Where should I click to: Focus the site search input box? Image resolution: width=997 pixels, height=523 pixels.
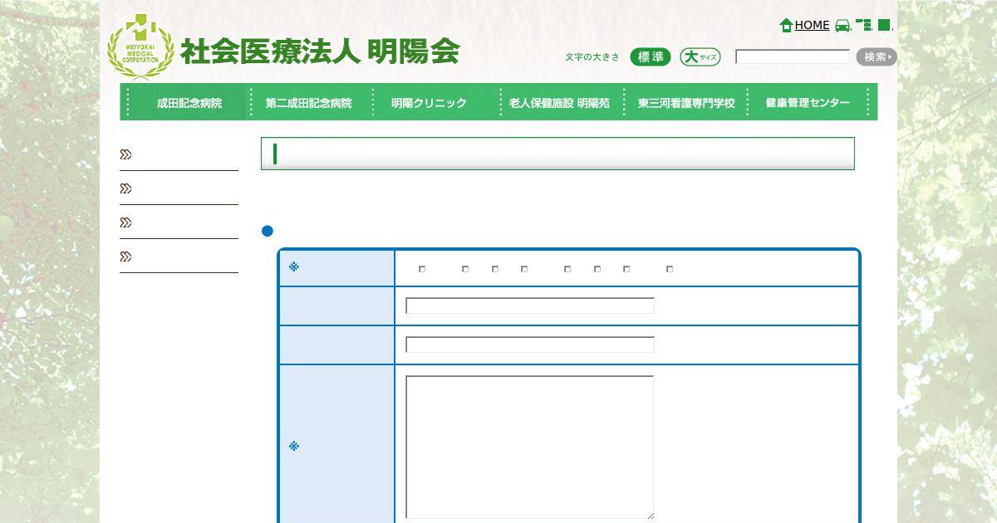793,56
